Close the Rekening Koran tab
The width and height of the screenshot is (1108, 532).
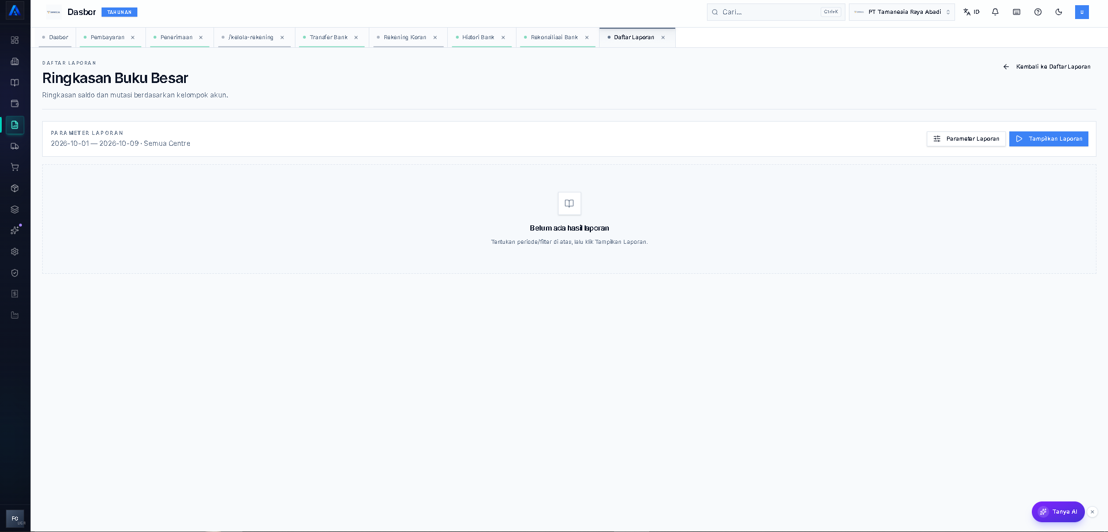[435, 37]
